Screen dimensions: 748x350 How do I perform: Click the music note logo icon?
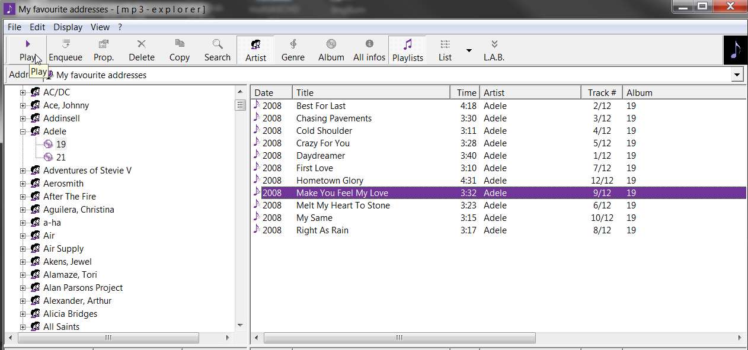click(736, 50)
